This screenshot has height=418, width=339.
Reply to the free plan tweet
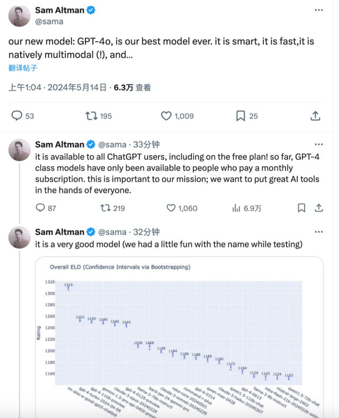[40, 208]
